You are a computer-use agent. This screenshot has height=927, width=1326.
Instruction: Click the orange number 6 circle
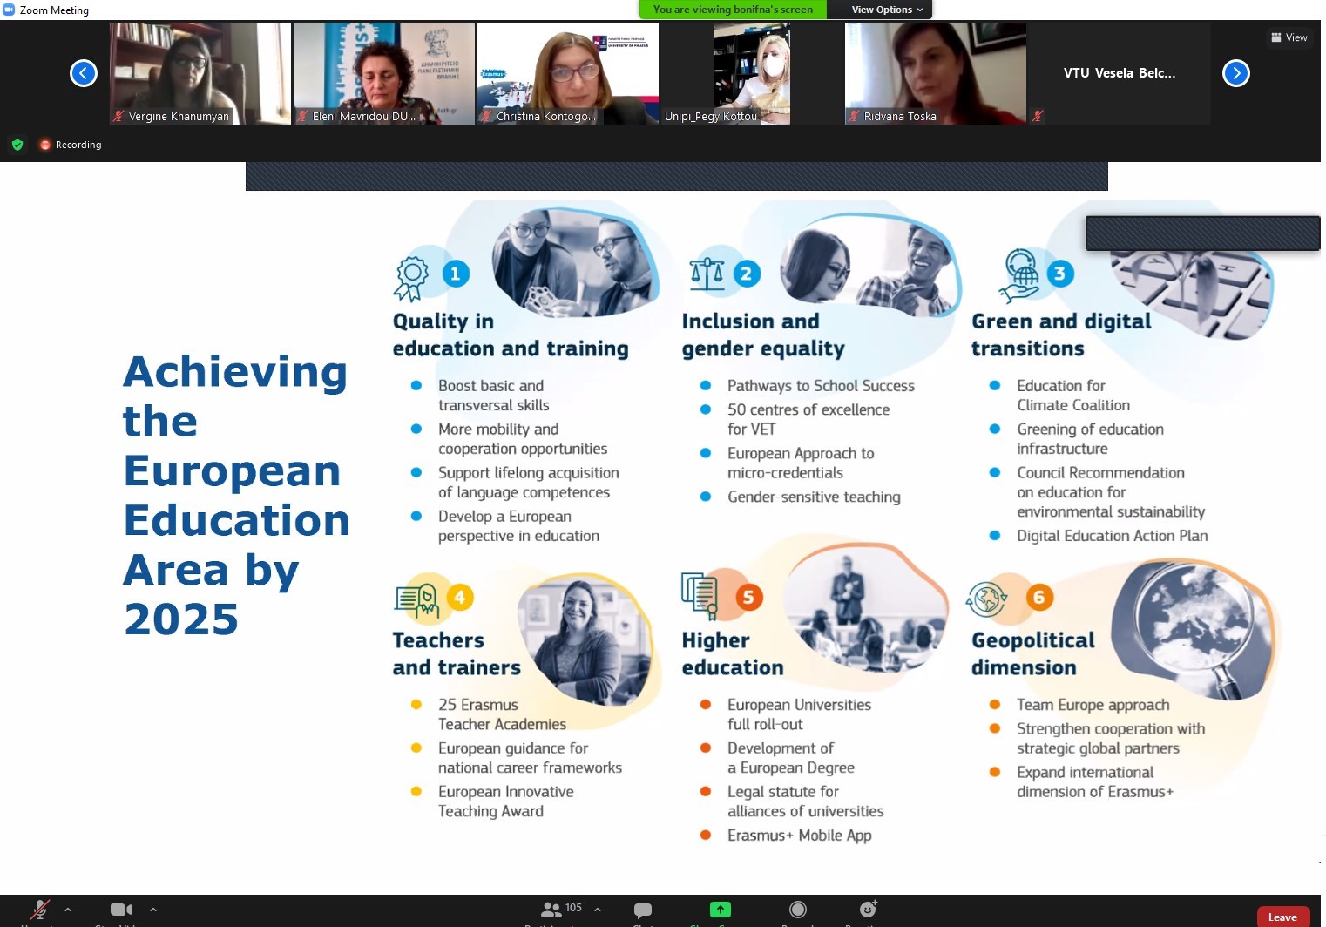pos(1038,597)
